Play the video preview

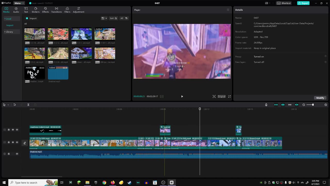pyautogui.click(x=182, y=96)
